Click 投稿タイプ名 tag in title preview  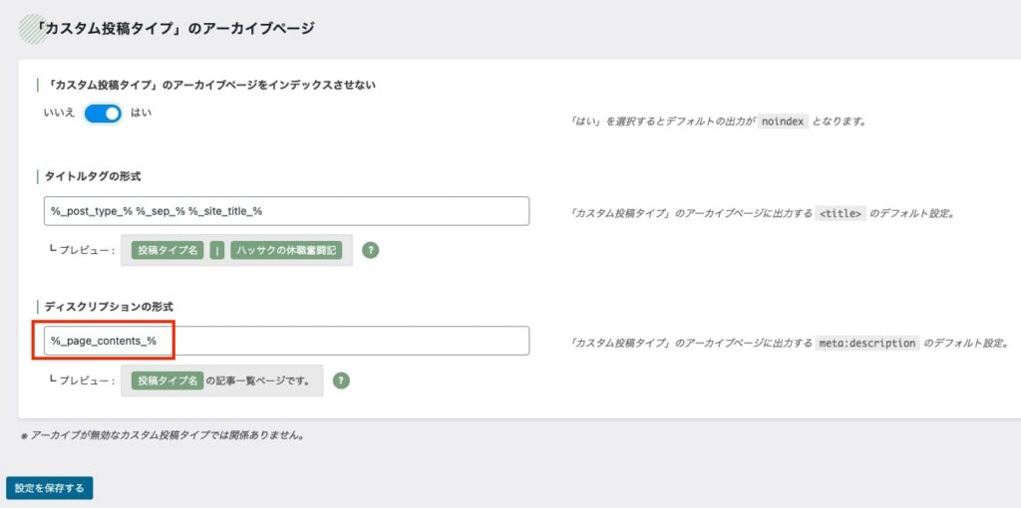[x=168, y=250]
